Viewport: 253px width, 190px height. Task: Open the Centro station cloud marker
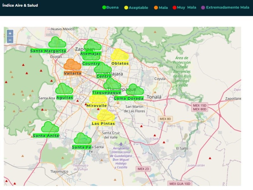pos(103,68)
